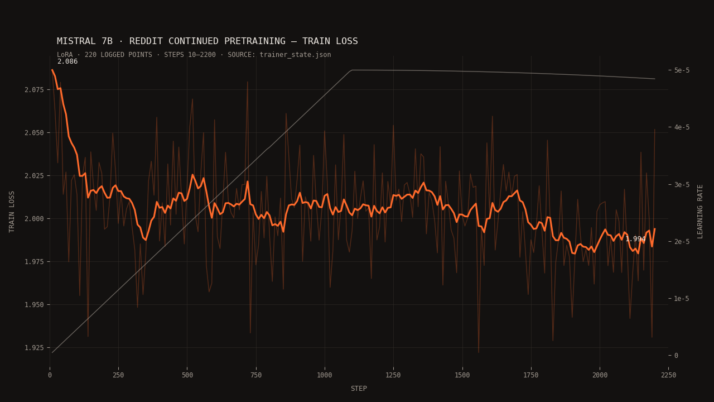Screen dimensions: 714x402
Task: Click the 0 tick on the learning rate axis
Action: pos(676,355)
